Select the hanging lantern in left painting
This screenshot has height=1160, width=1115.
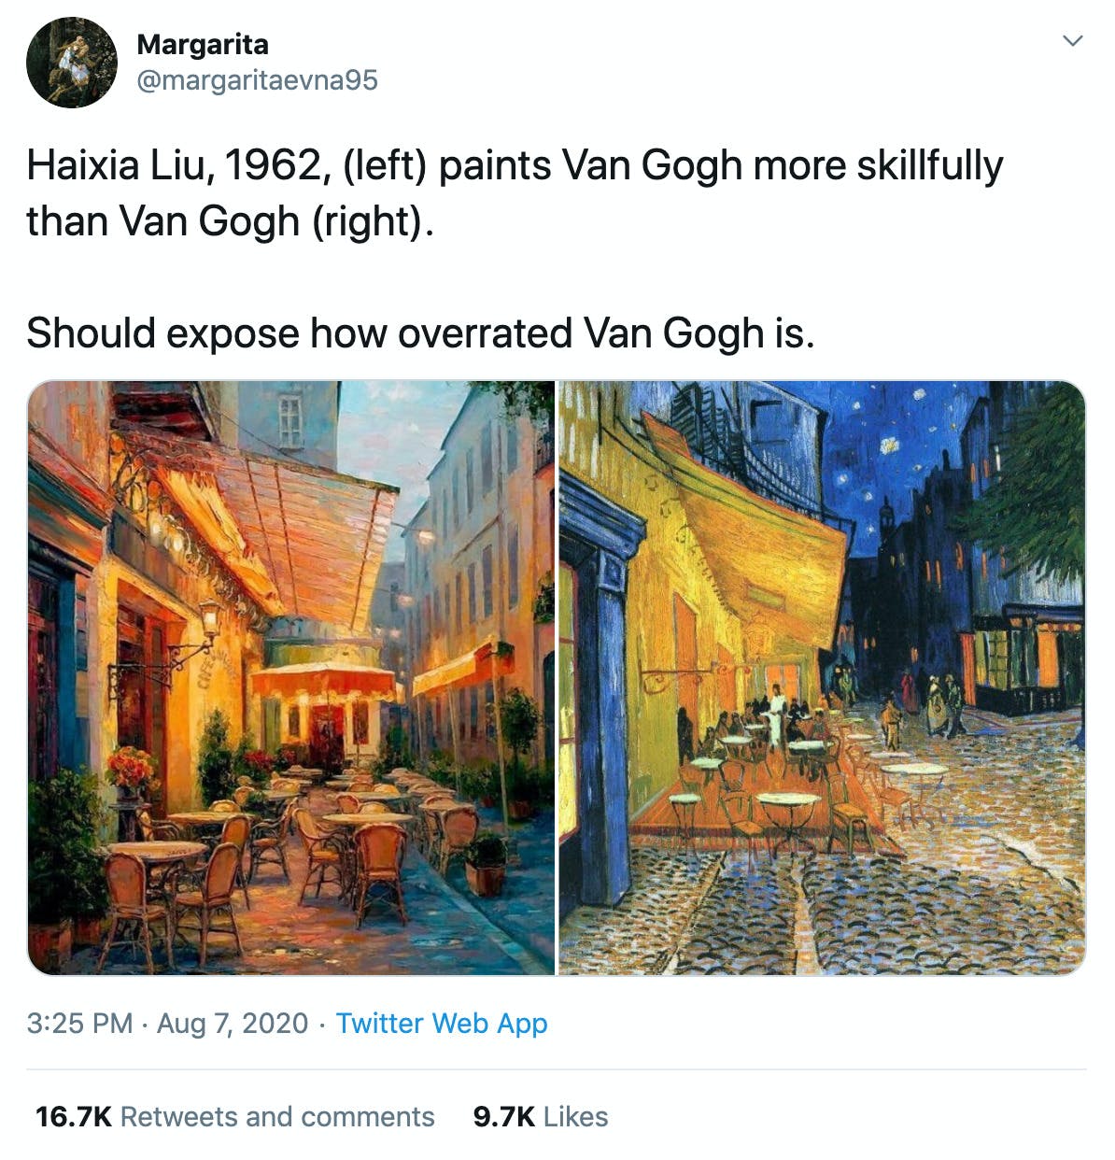[x=209, y=619]
